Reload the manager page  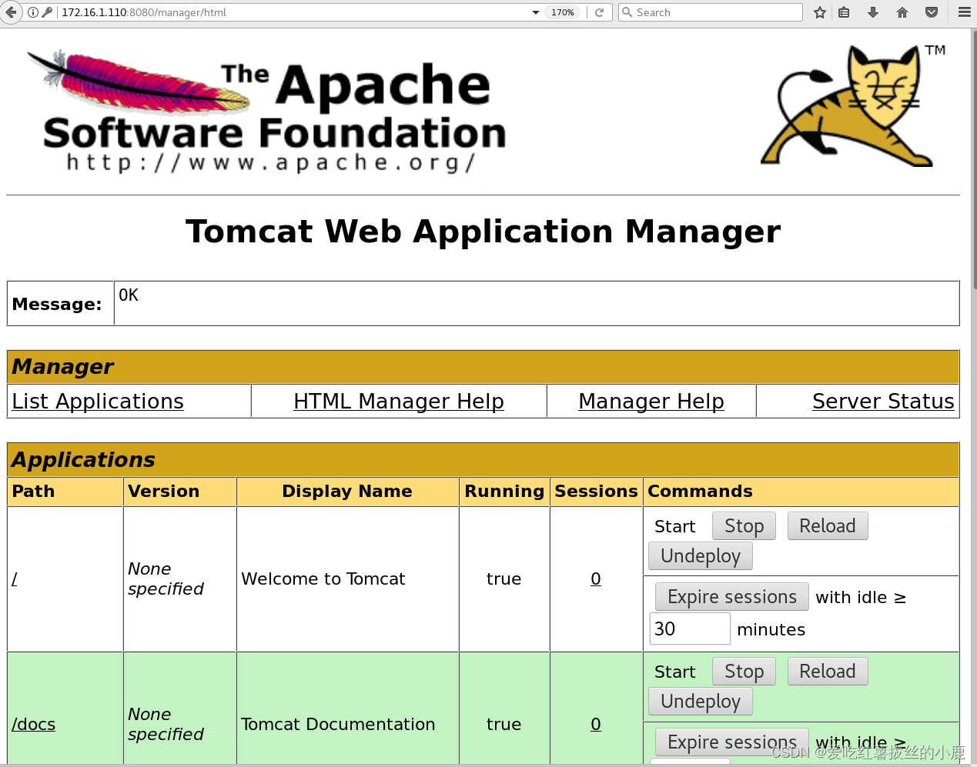pos(600,12)
